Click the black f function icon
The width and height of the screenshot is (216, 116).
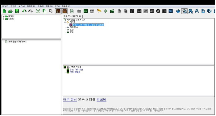[x=132, y=11]
